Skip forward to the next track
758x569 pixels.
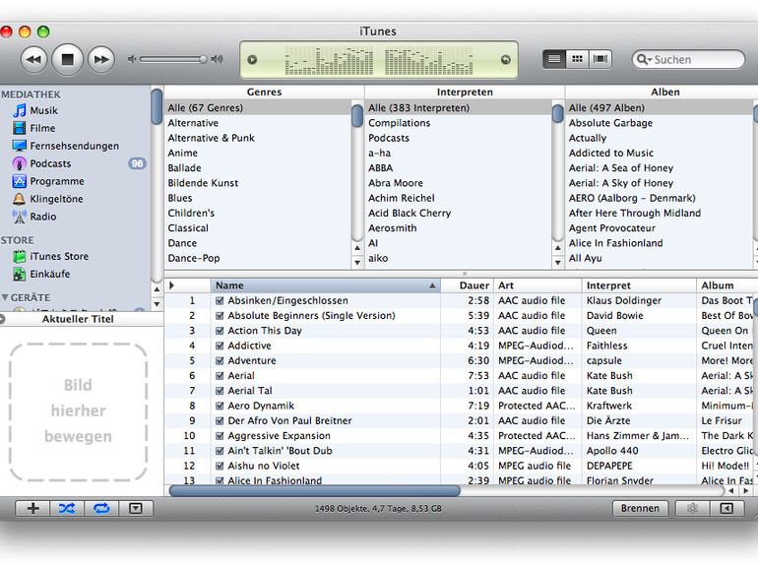(100, 60)
